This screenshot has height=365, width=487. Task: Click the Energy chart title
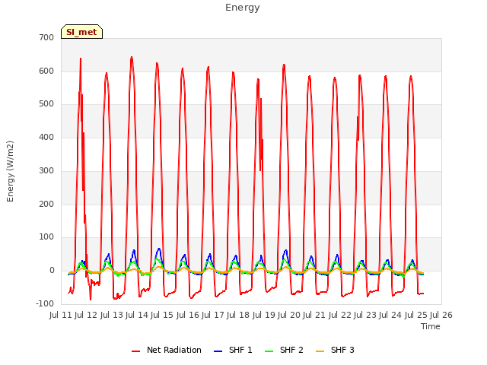tap(243, 8)
